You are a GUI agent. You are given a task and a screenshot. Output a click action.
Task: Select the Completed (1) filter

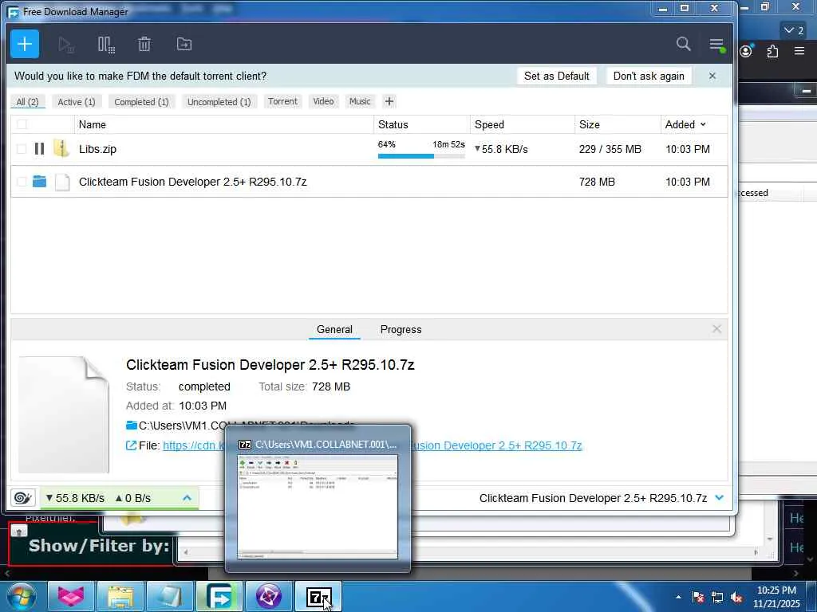(142, 102)
